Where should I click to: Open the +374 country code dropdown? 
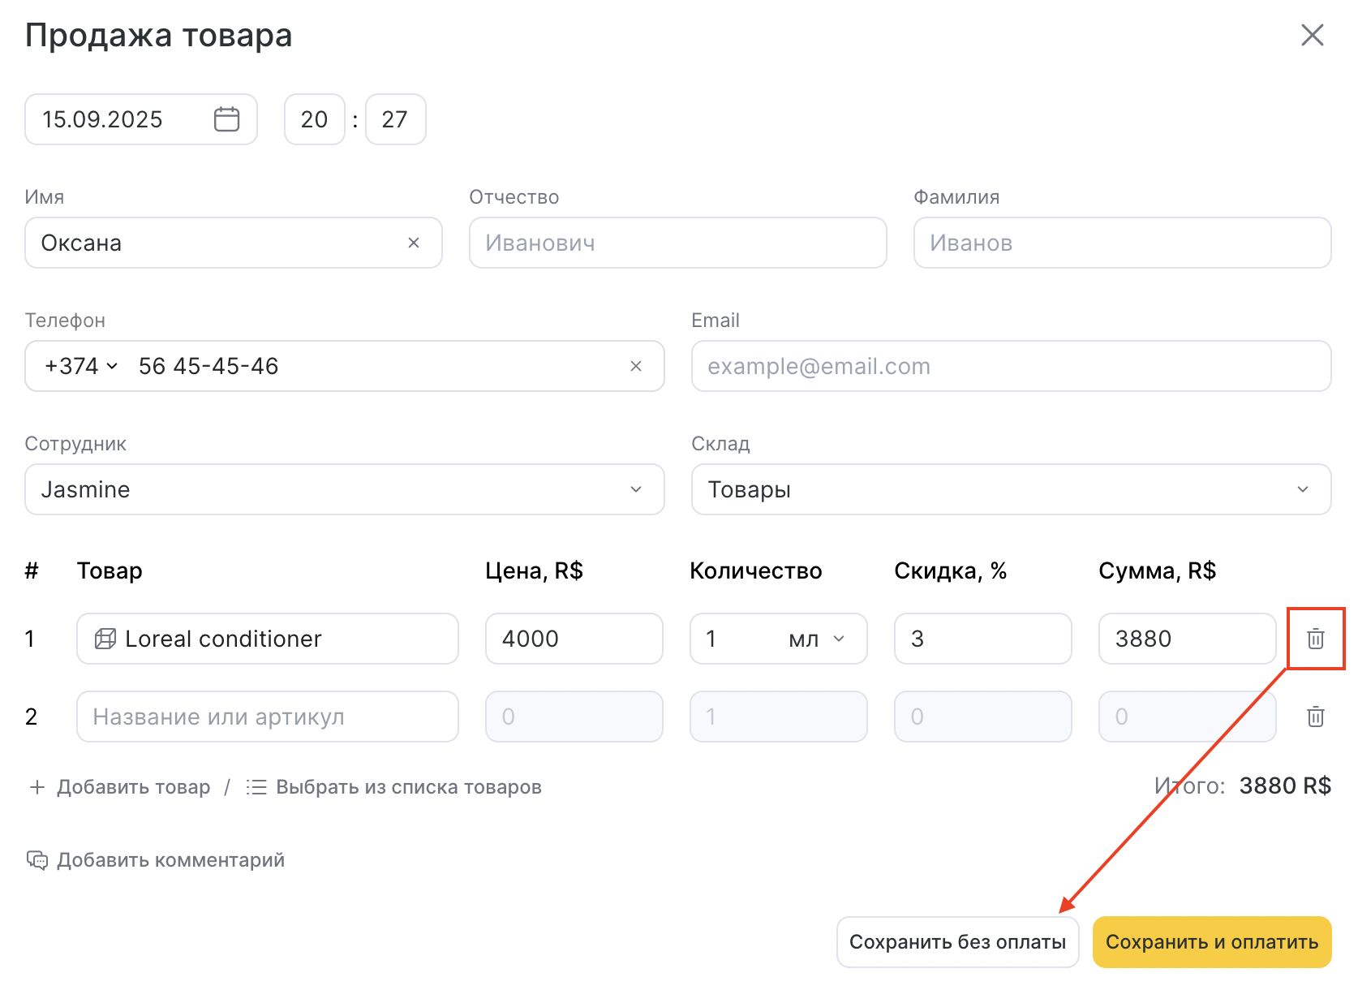82,366
